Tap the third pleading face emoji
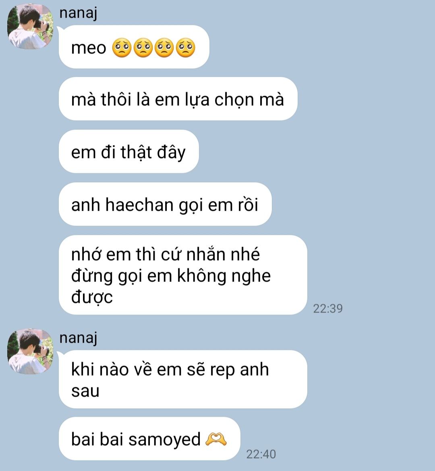Screen dimensions: 435x471 coord(164,47)
